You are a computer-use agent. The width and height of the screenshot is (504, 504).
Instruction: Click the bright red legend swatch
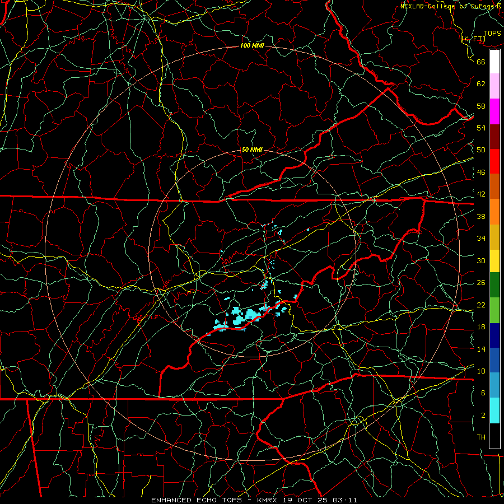pos(494,161)
